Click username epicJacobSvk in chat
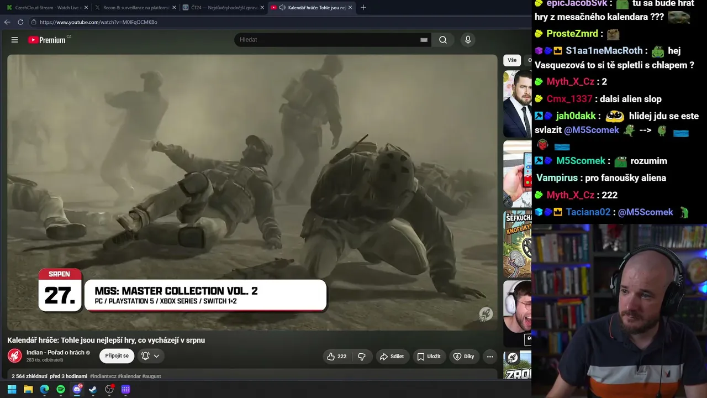The image size is (707, 398). click(577, 3)
